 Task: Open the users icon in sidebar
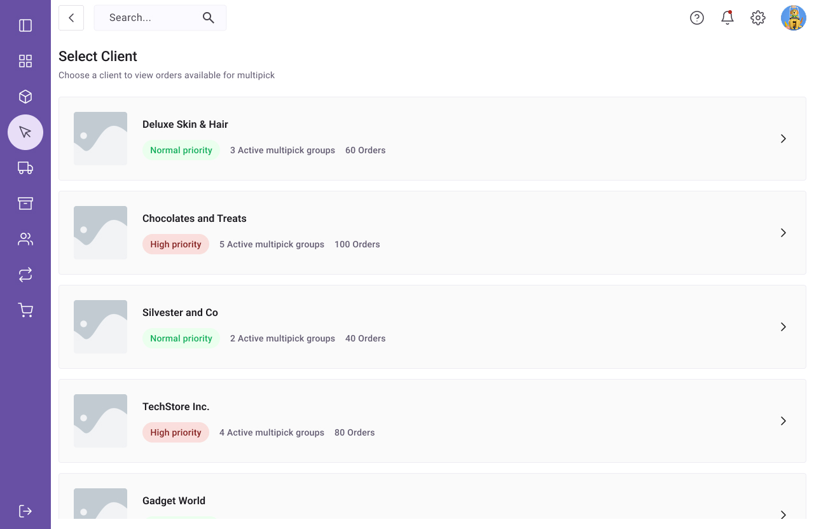tap(25, 239)
